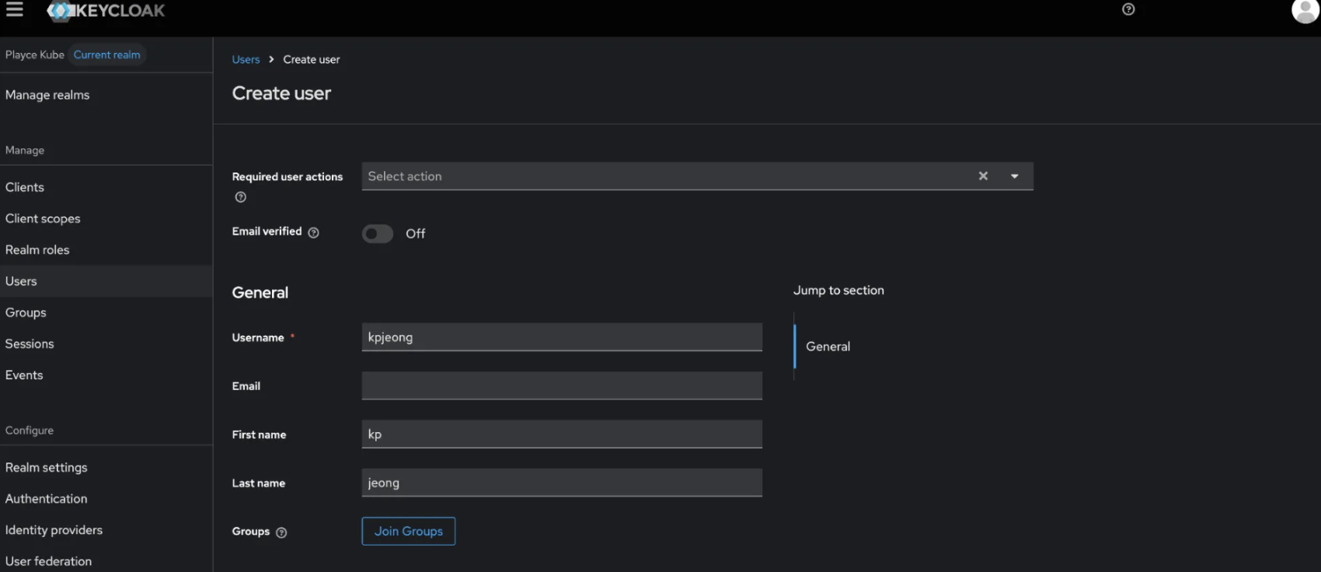1321x572 pixels.
Task: Toggle the hamburger sidebar menu
Action: tap(15, 9)
